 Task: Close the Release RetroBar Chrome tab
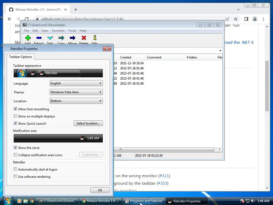click(x=66, y=10)
